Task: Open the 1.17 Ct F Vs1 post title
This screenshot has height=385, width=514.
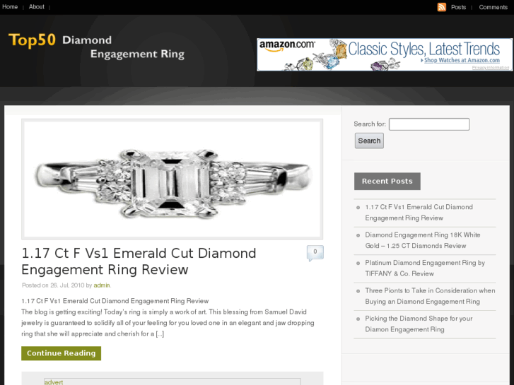Action: 139,261
